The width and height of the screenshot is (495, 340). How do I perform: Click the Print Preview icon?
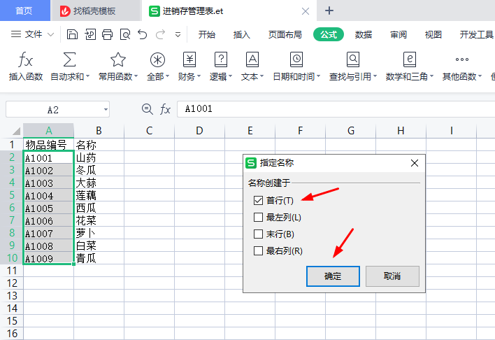point(125,34)
